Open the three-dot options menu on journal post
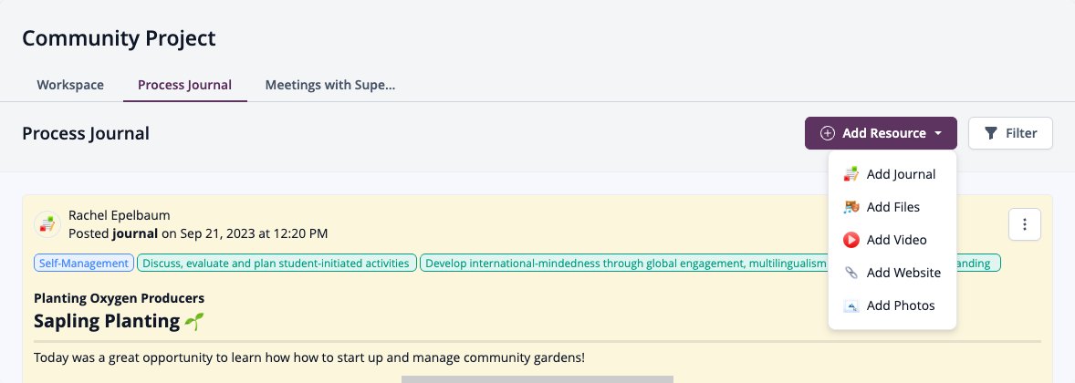The width and height of the screenshot is (1075, 383). [1024, 224]
